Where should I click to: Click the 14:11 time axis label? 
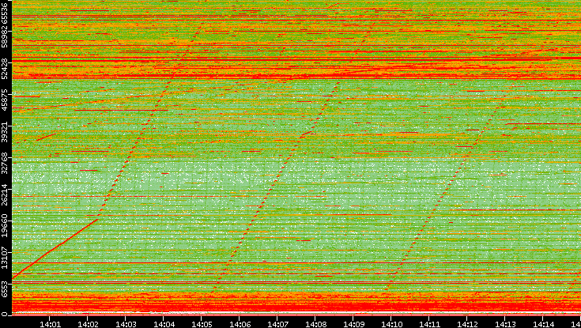(x=429, y=324)
